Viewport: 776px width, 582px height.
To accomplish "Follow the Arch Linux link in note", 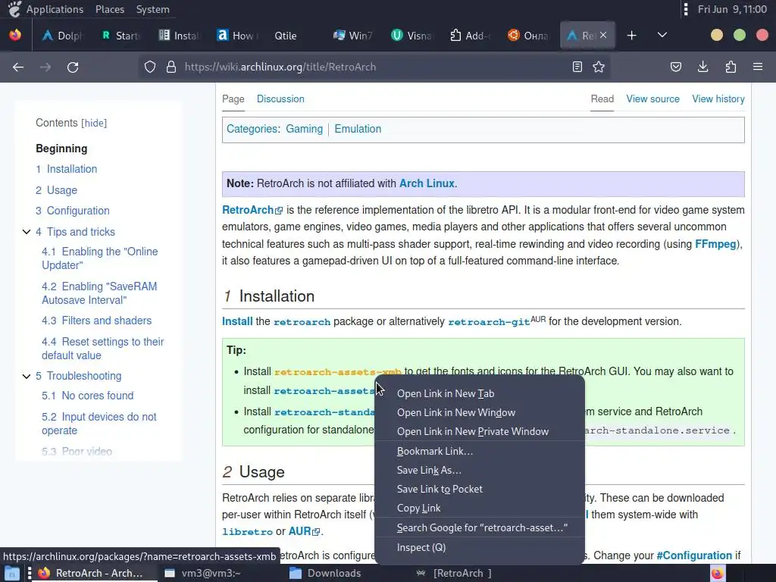I will (427, 183).
